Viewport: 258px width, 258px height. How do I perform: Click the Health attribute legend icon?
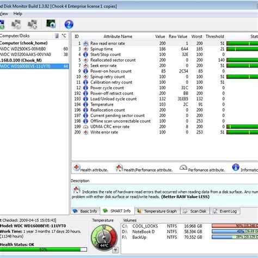[77, 167]
